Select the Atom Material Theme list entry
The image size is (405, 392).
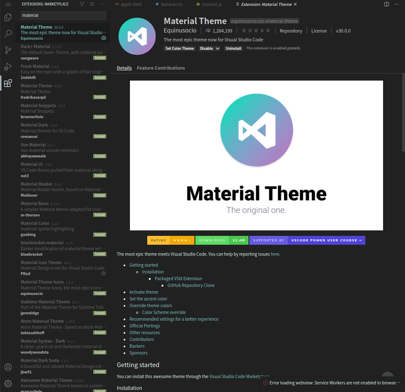(x=63, y=327)
